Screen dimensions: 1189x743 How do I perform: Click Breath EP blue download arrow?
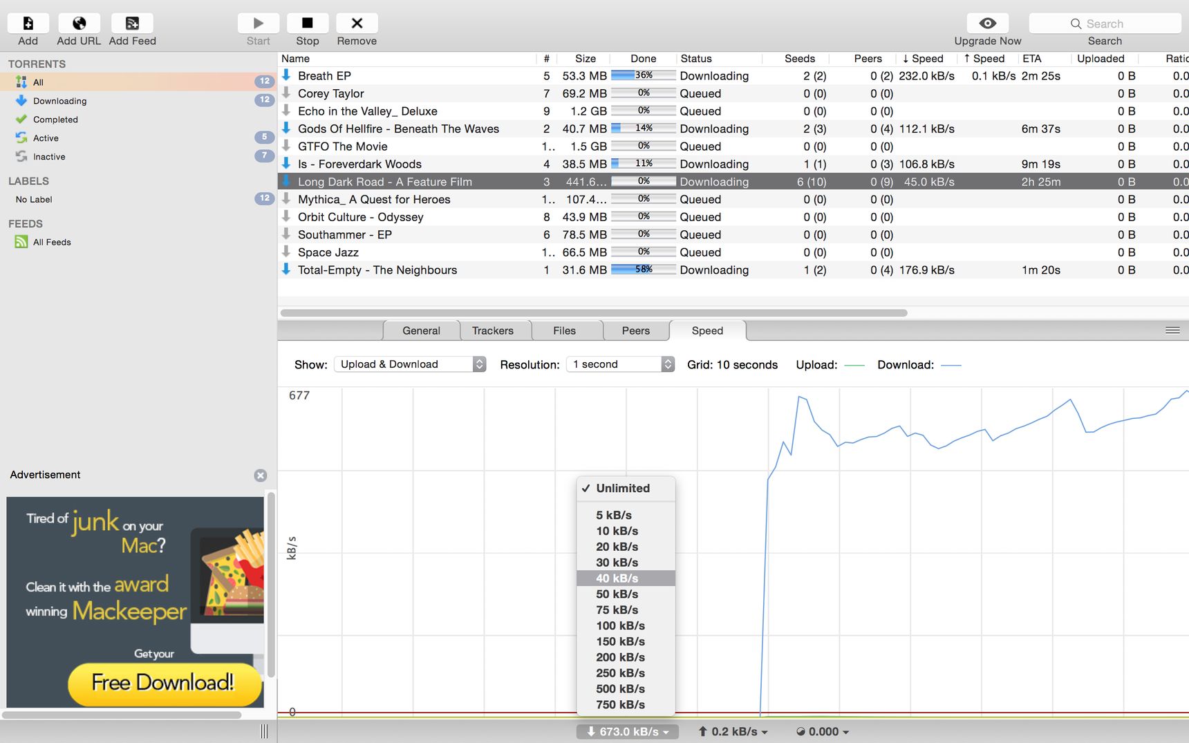[x=286, y=75]
